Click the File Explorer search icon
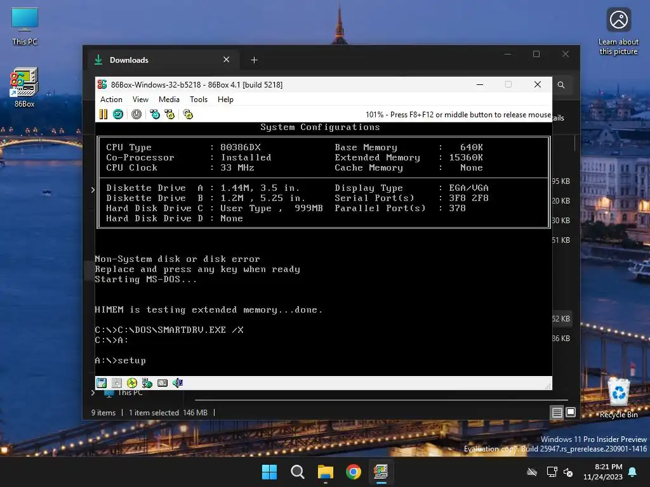 click(561, 85)
